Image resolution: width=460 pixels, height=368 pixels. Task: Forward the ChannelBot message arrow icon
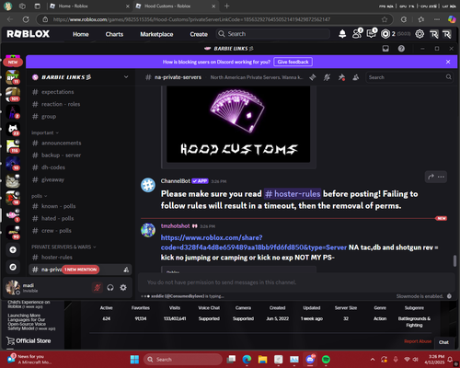431,177
